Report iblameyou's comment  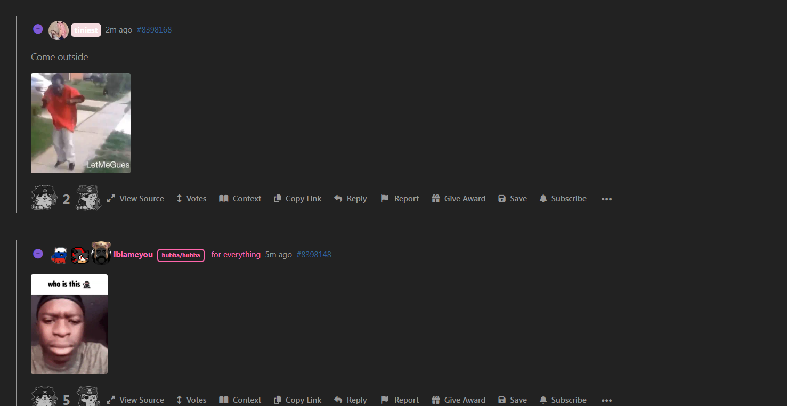400,400
